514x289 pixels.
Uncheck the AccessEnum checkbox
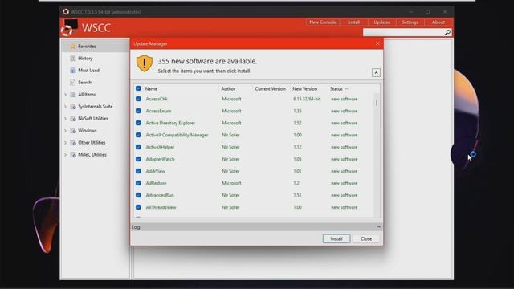pos(138,111)
